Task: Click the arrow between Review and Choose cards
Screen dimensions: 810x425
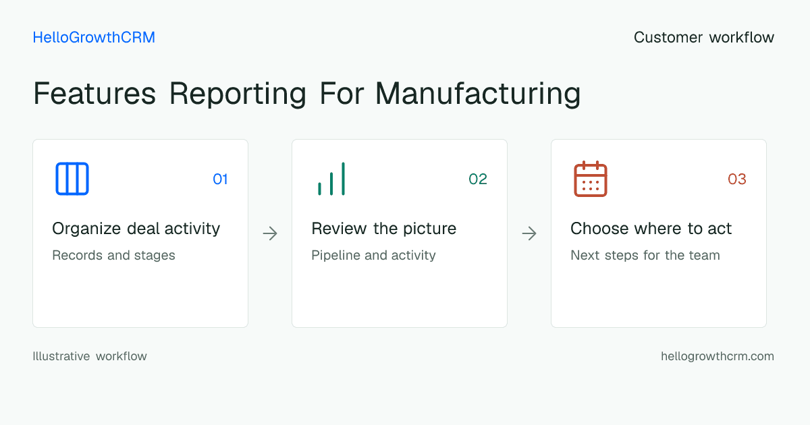Action: click(x=529, y=233)
